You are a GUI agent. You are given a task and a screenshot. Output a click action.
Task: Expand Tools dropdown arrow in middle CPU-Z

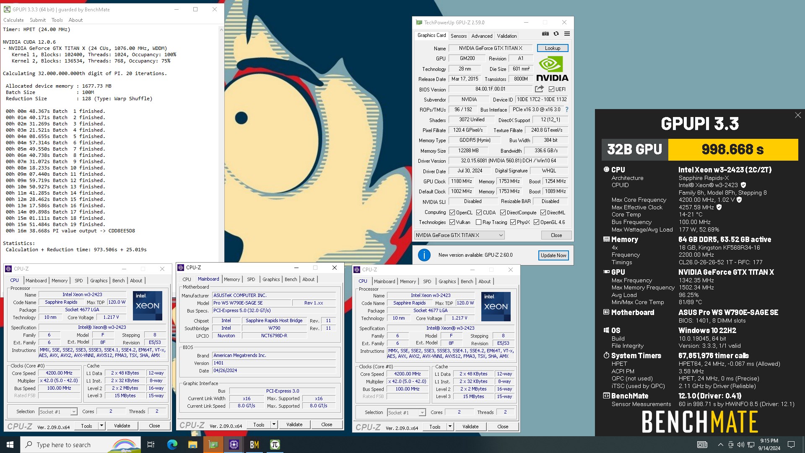coord(274,424)
